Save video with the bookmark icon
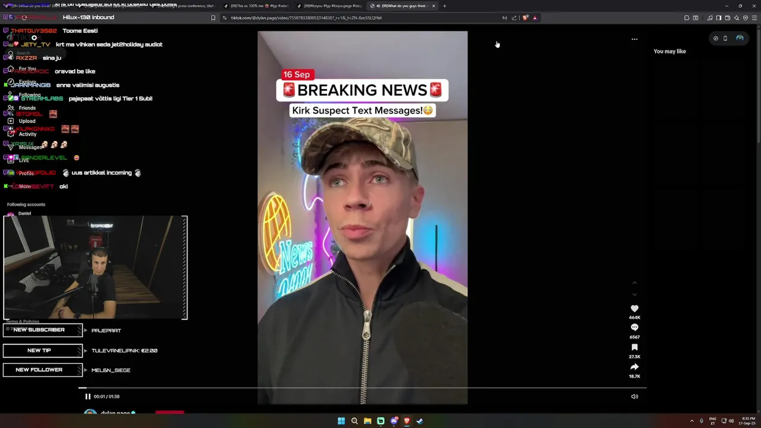761x428 pixels. tap(634, 347)
